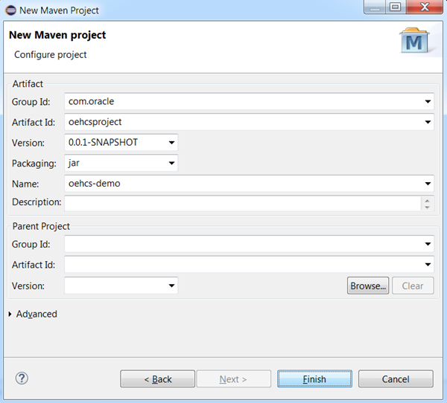Open the Artifact Group Id dropdown arrow

[x=428, y=101]
